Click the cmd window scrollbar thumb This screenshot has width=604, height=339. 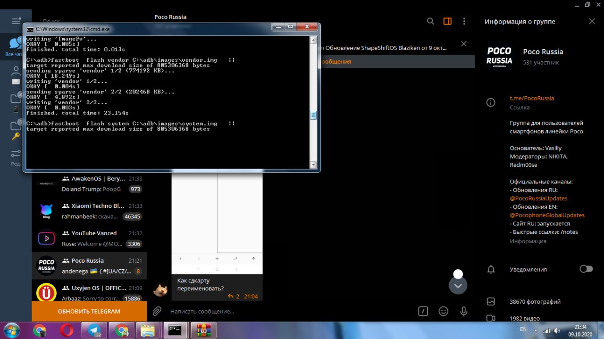pyautogui.click(x=313, y=115)
